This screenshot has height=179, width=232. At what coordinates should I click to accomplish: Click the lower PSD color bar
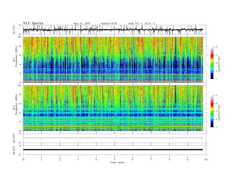(212, 111)
